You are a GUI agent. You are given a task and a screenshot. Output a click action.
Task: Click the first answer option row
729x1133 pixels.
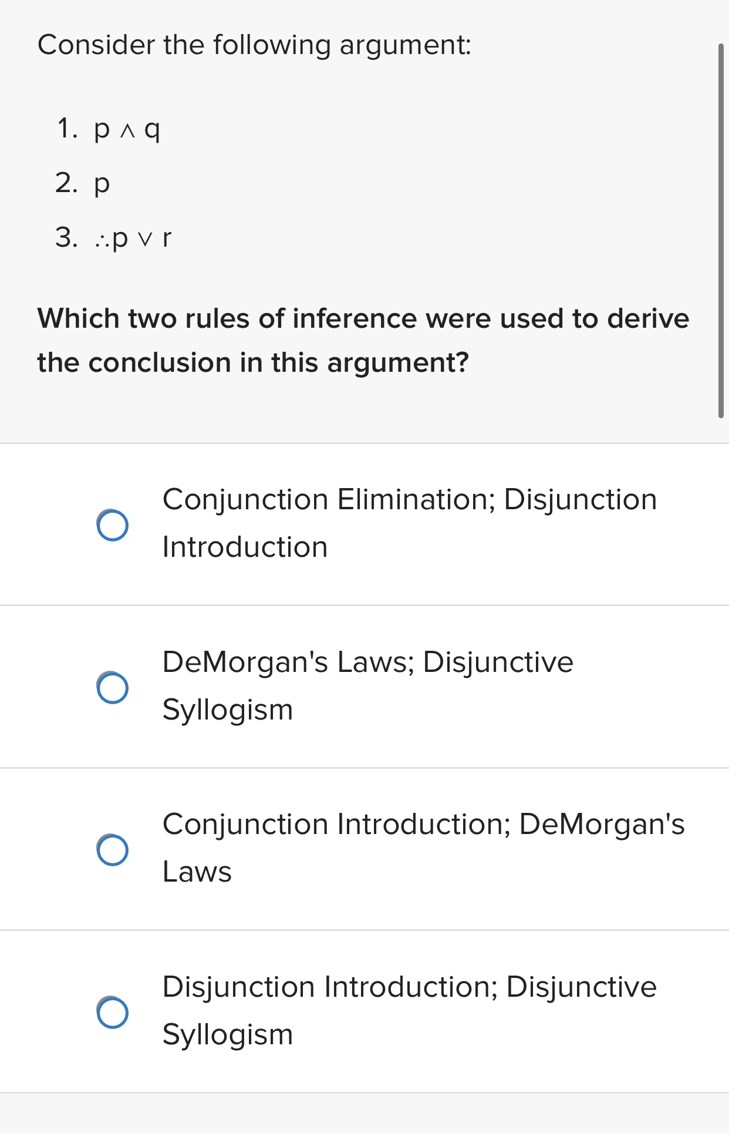(365, 523)
